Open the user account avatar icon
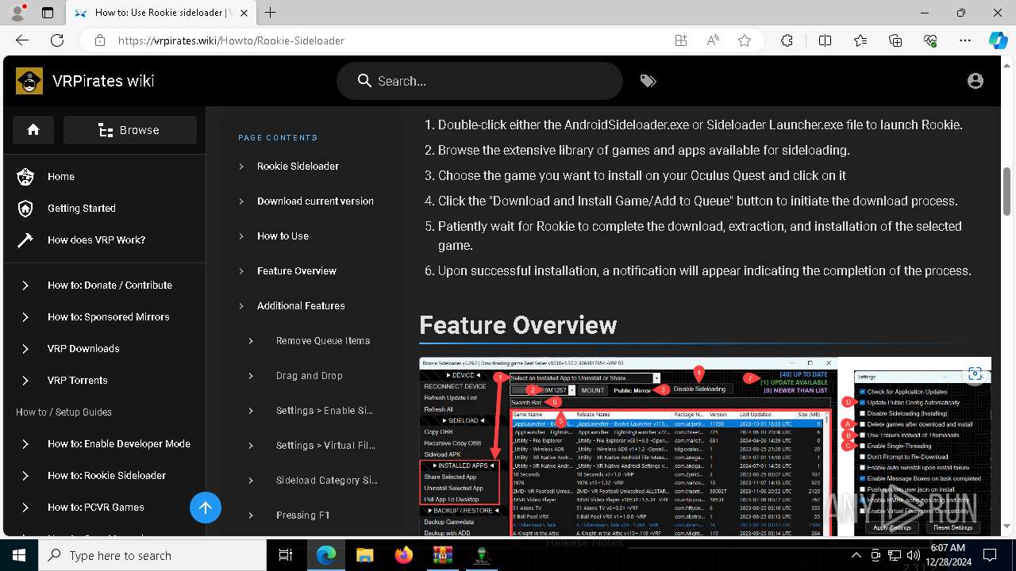1016x571 pixels. tap(976, 81)
